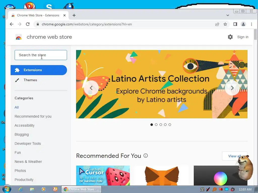258x193 pixels.
Task: Select the third carousel dot
Action: 161,125
